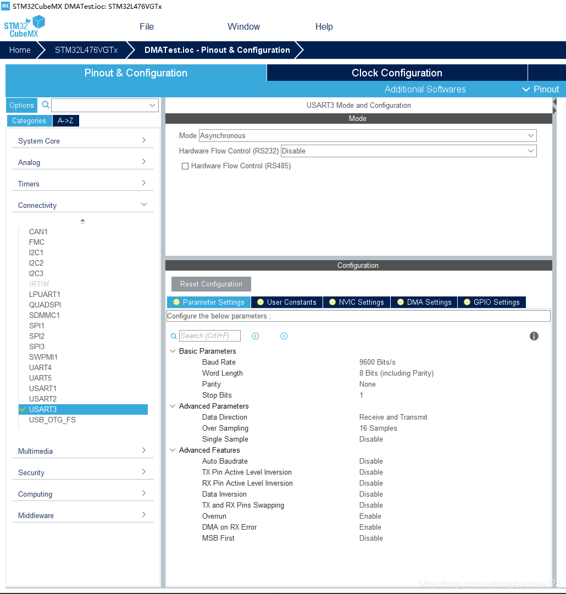Screen dimensions: 566x594
Task: Click the parameter Search (Crtl+F) field
Action: click(x=210, y=335)
